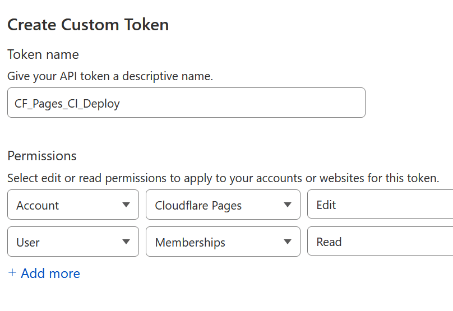Open the Memberships permission dropdown
The height and width of the screenshot is (311, 453).
(223, 242)
